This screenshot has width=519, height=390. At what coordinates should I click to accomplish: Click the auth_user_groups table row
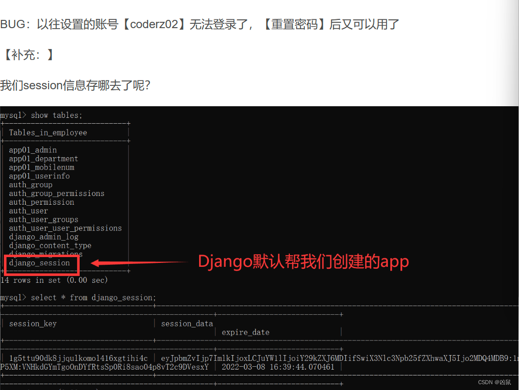click(44, 220)
